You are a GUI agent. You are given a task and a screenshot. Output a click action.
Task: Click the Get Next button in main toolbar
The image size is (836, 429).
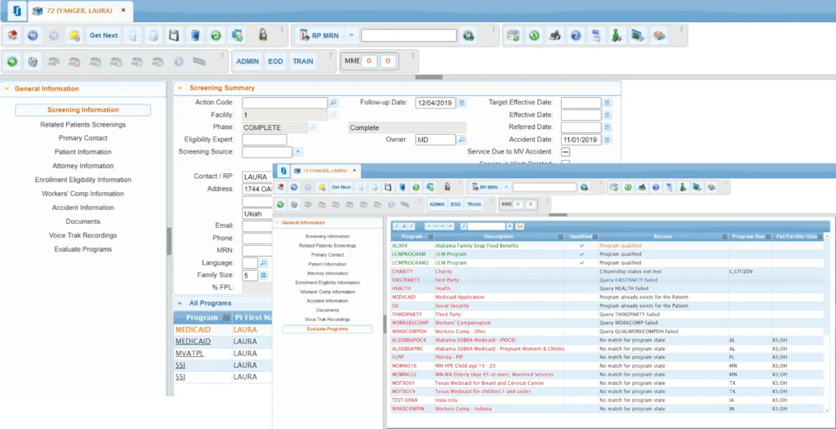tap(104, 36)
